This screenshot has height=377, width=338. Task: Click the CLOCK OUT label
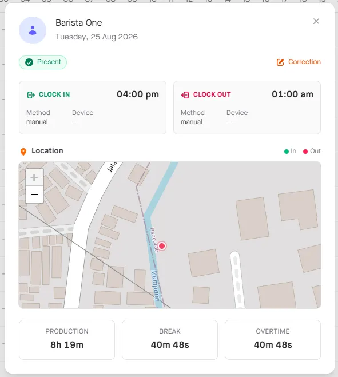click(x=212, y=94)
